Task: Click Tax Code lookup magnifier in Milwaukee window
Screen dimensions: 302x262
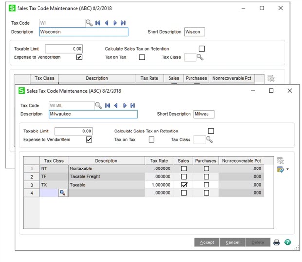Action: pos(98,105)
